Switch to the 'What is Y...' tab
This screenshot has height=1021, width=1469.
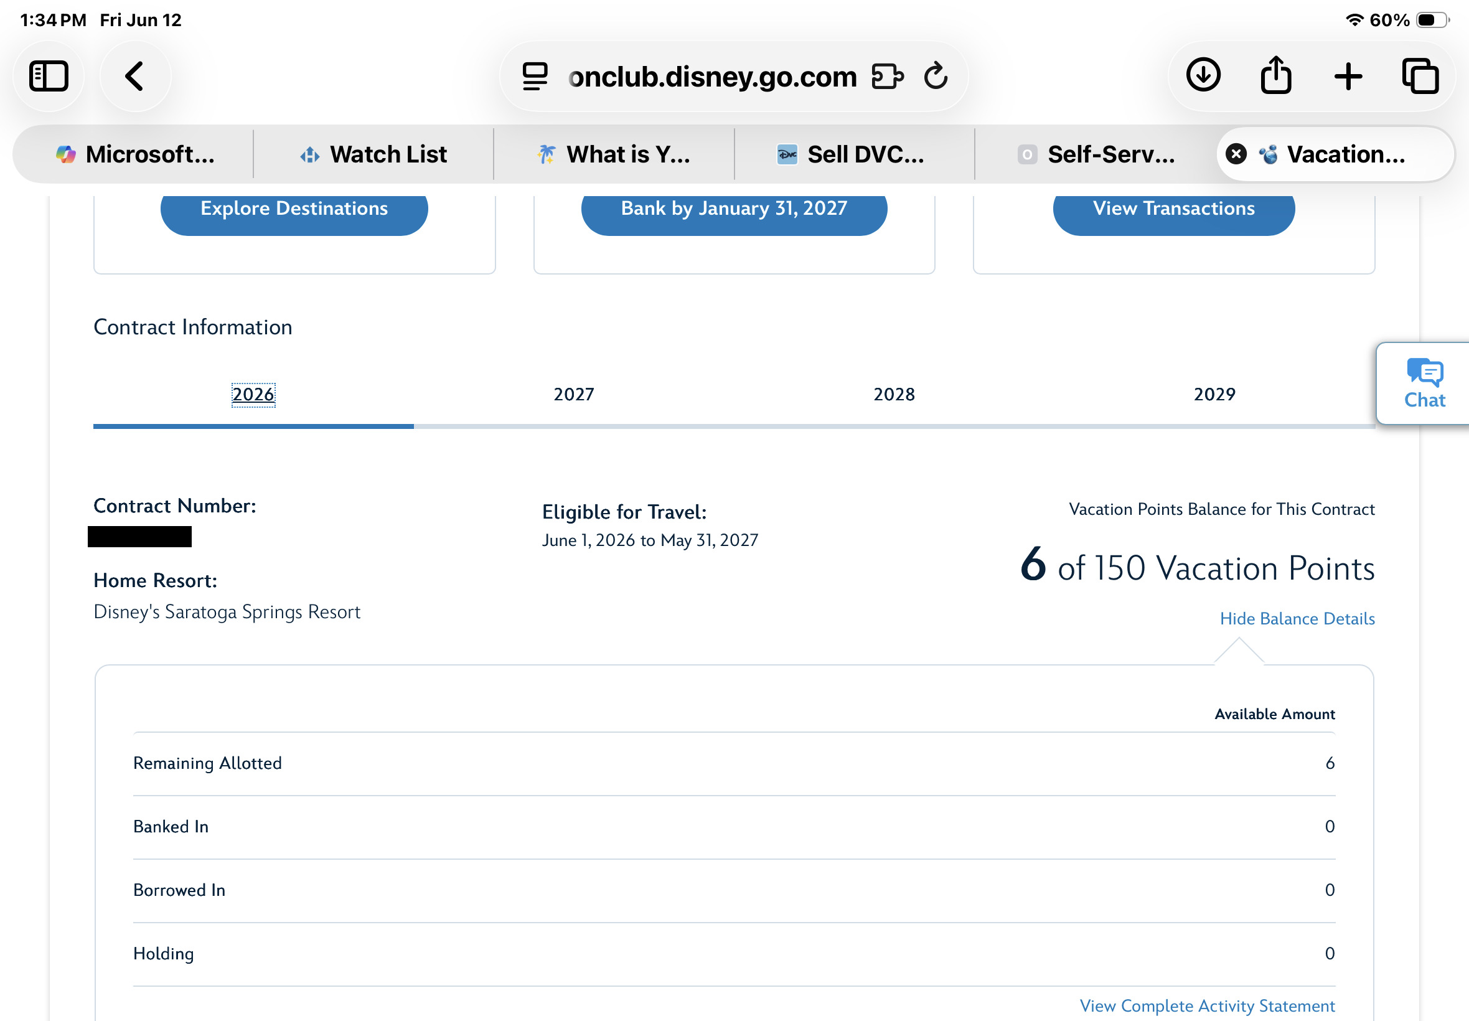tap(614, 154)
